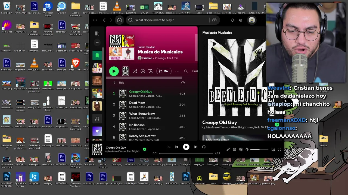Open Your Episodes green bookmark item

pos(97,56)
